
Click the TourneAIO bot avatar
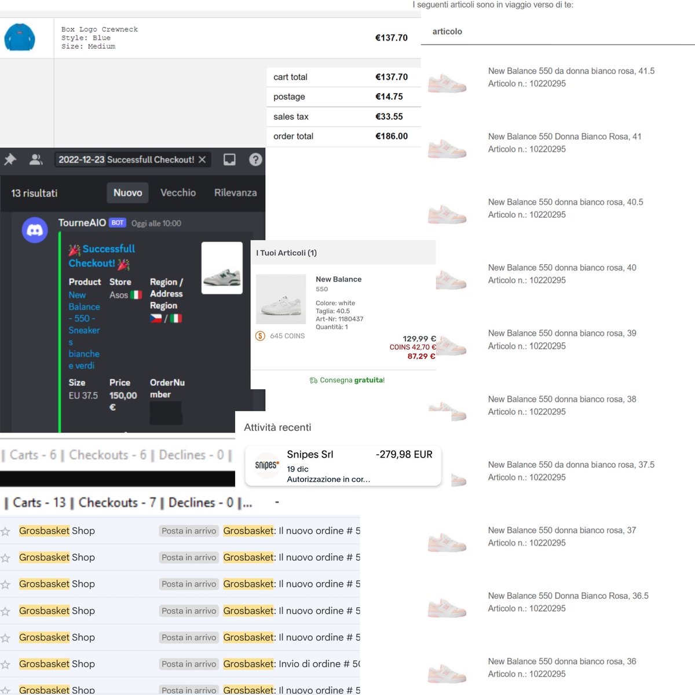click(35, 230)
